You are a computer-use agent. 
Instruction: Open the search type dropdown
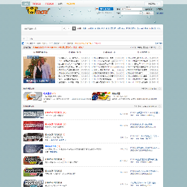66,29
